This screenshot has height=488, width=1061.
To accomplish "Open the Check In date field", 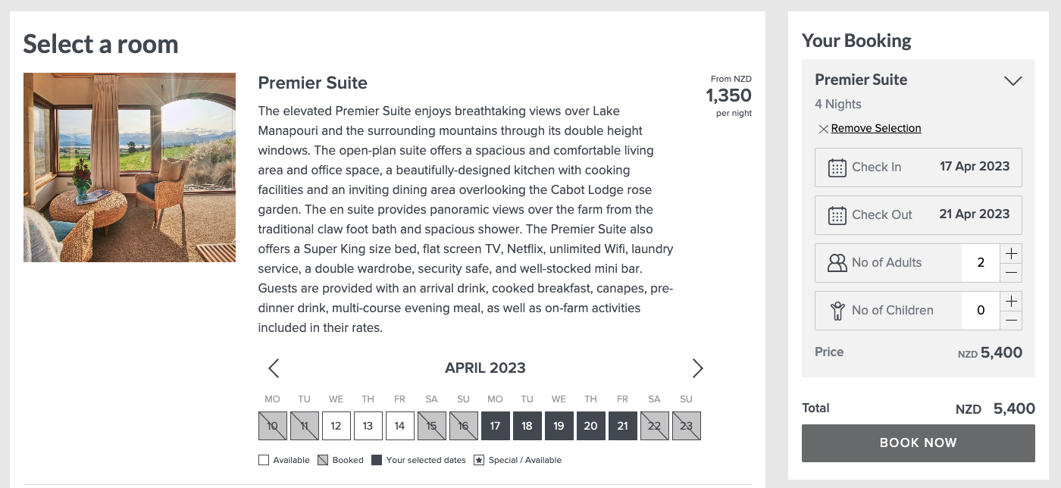I will (x=919, y=167).
